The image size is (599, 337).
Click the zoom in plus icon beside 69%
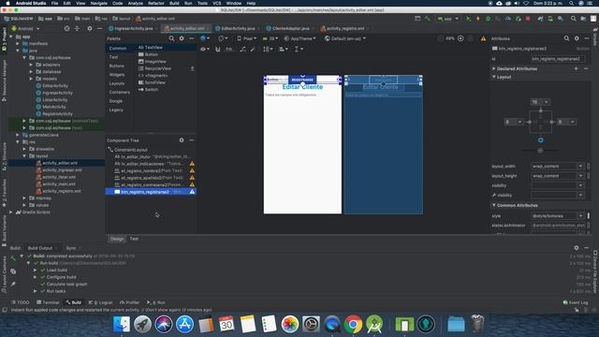[x=460, y=38]
